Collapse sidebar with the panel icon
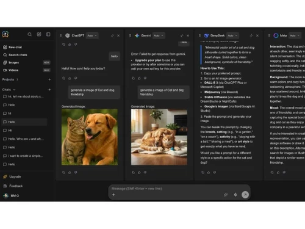Viewport: 305px width, 229px height. click(x=48, y=34)
